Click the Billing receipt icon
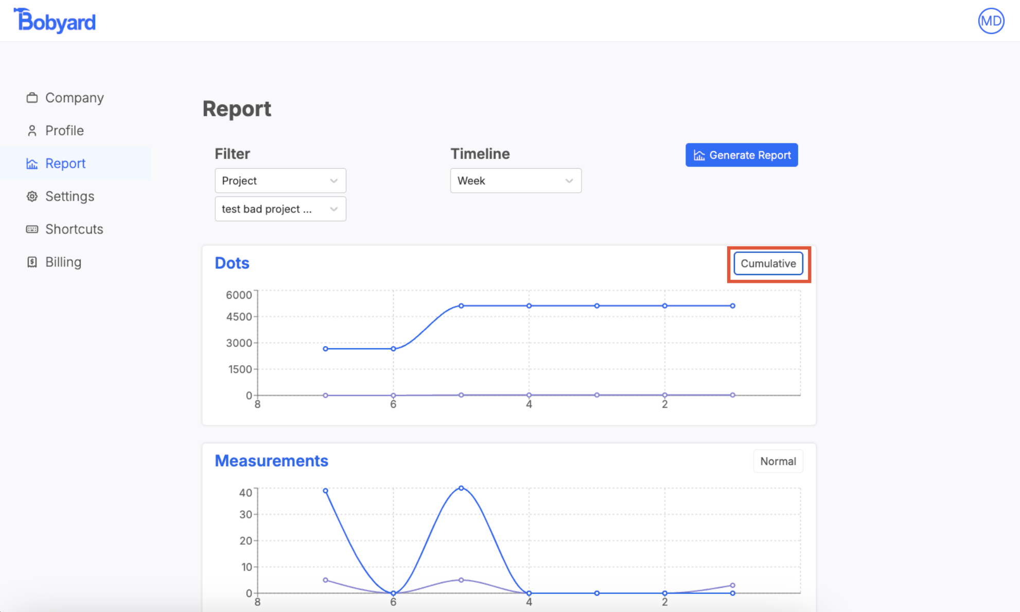 [32, 262]
